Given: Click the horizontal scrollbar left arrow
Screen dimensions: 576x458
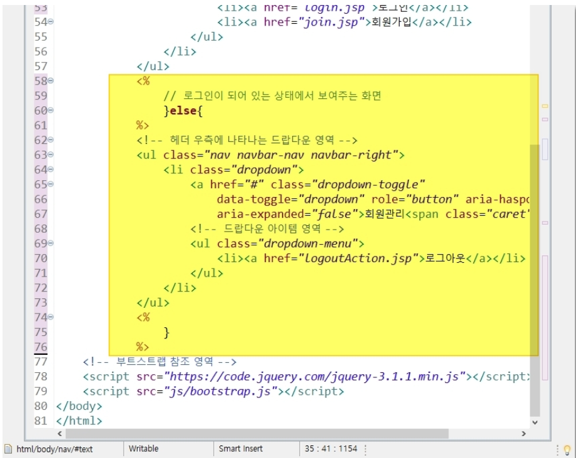Looking at the screenshot, I should click(60, 434).
